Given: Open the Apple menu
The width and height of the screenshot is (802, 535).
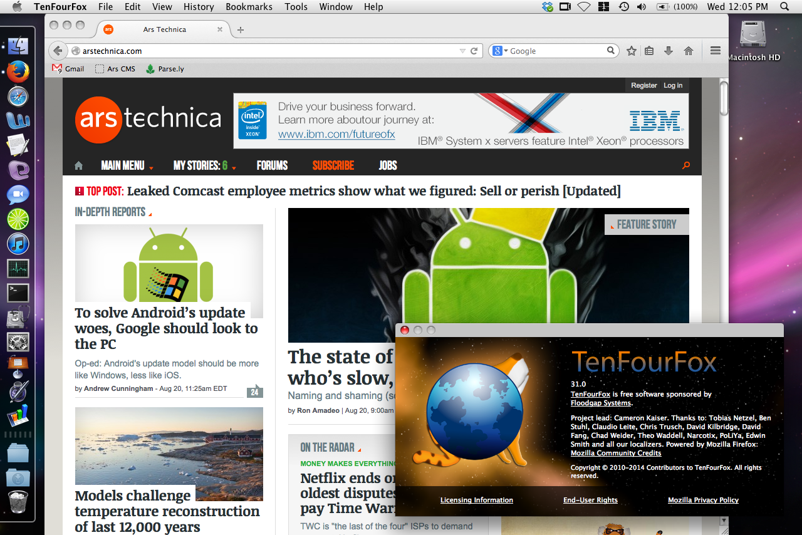Looking at the screenshot, I should [17, 6].
